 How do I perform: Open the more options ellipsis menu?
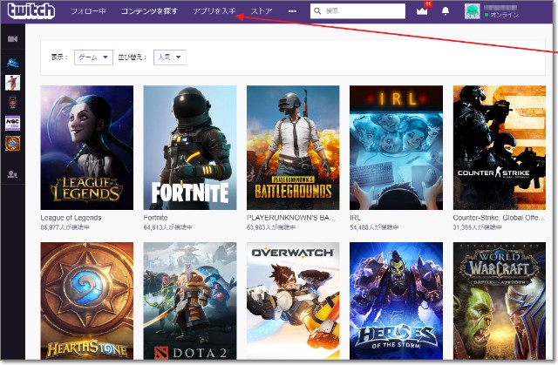[292, 11]
